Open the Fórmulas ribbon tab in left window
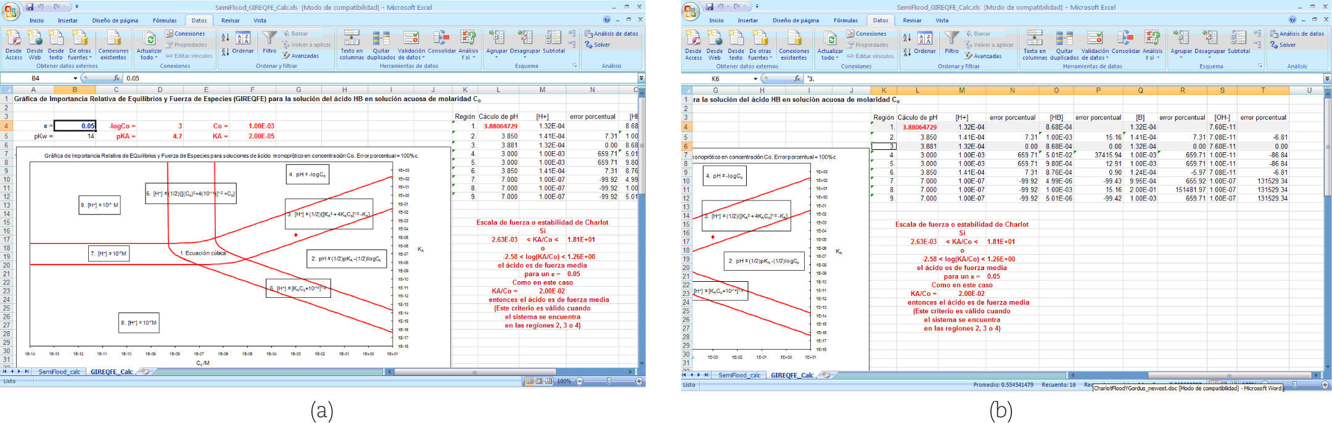The image size is (1332, 423). coord(165,20)
